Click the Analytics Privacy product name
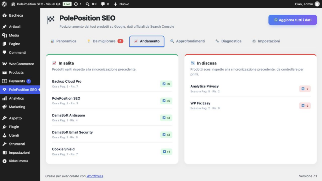Viewport: 322px width, 181px height. tap(204, 86)
